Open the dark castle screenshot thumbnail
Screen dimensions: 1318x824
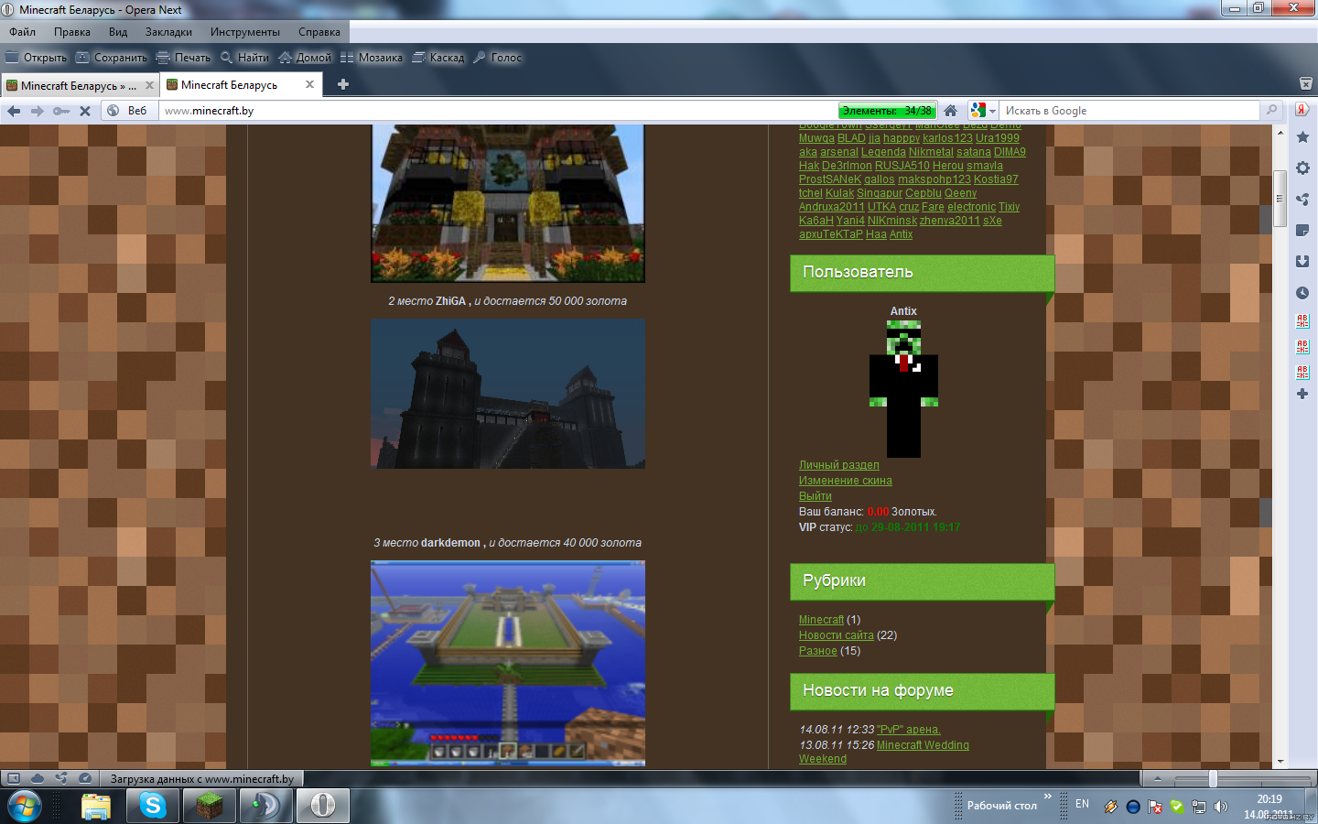(508, 394)
